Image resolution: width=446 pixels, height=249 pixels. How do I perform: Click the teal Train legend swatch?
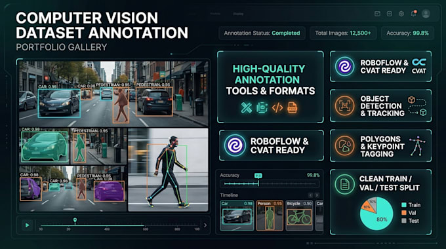[403, 205]
